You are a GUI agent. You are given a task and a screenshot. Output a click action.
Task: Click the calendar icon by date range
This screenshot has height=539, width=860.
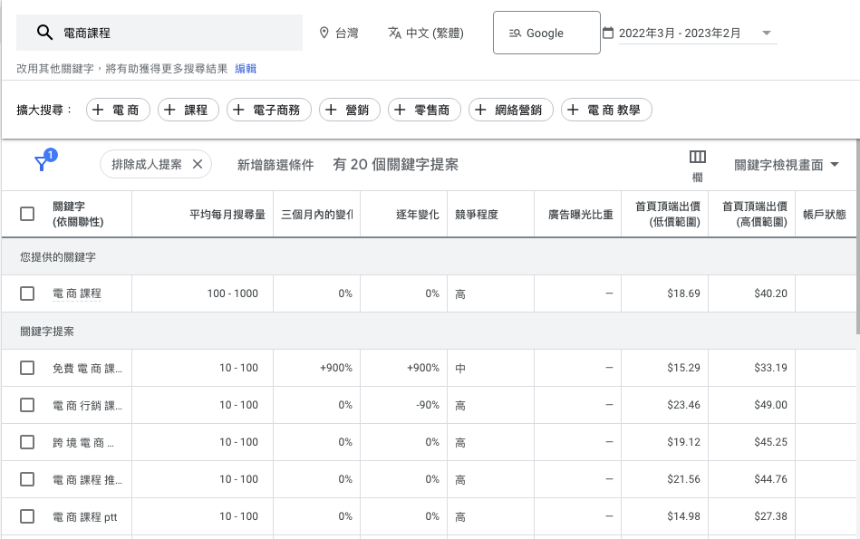(608, 33)
